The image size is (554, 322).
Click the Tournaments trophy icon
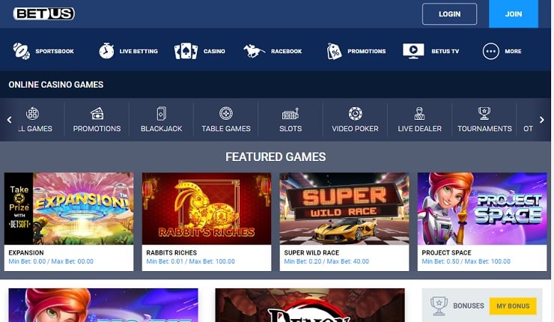(x=484, y=114)
